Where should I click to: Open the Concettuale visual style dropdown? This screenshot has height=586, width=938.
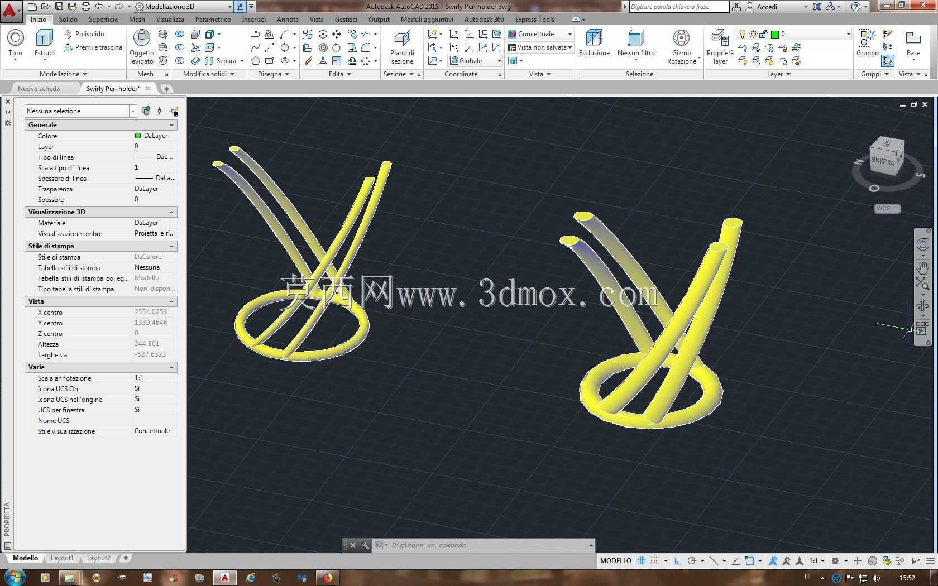[x=540, y=34]
